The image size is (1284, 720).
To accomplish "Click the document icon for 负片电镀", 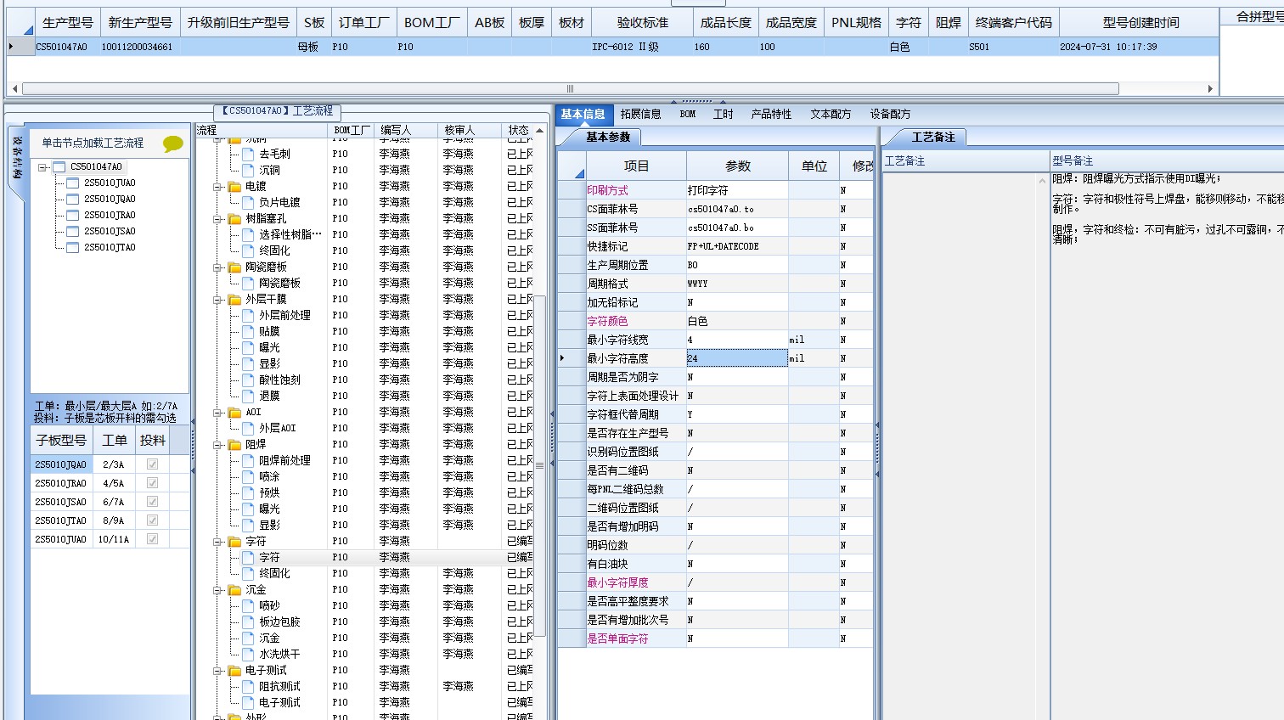I will coord(248,203).
